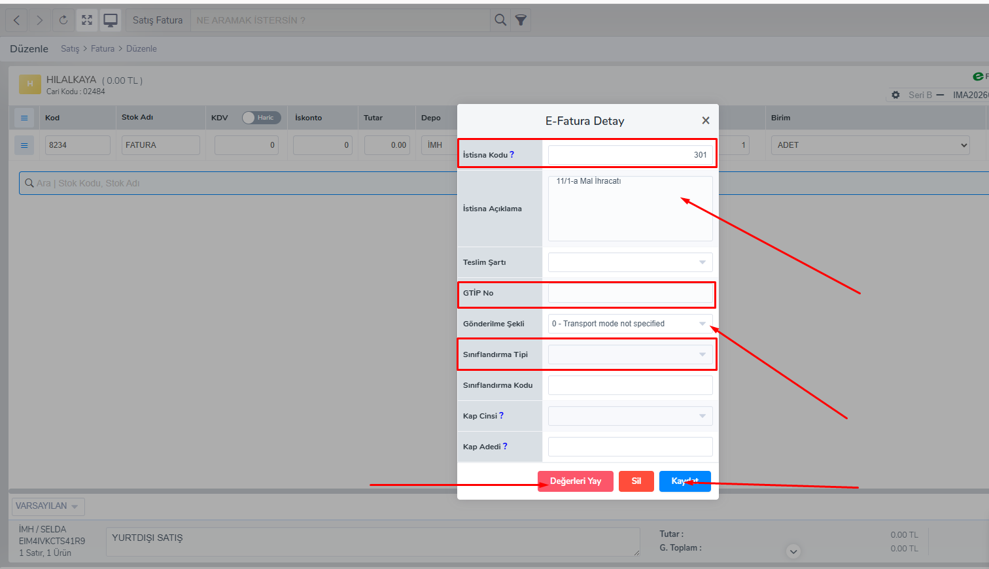
Task: Open the settings gear next to Seri B
Action: click(895, 95)
